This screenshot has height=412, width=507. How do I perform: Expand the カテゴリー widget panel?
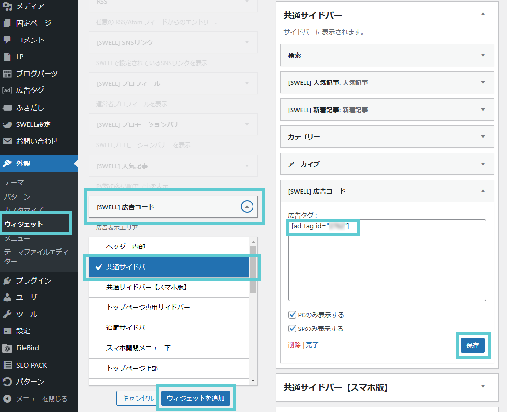483,137
